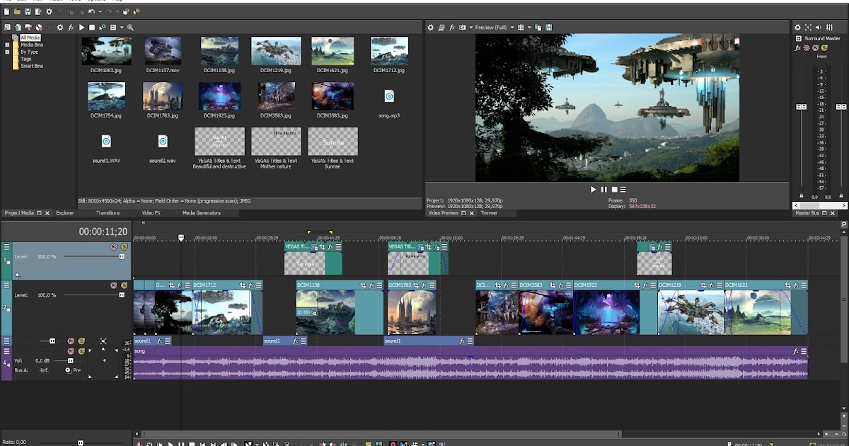849x446 pixels.
Task: Click the timeline playhead cursor marker
Action: [181, 238]
